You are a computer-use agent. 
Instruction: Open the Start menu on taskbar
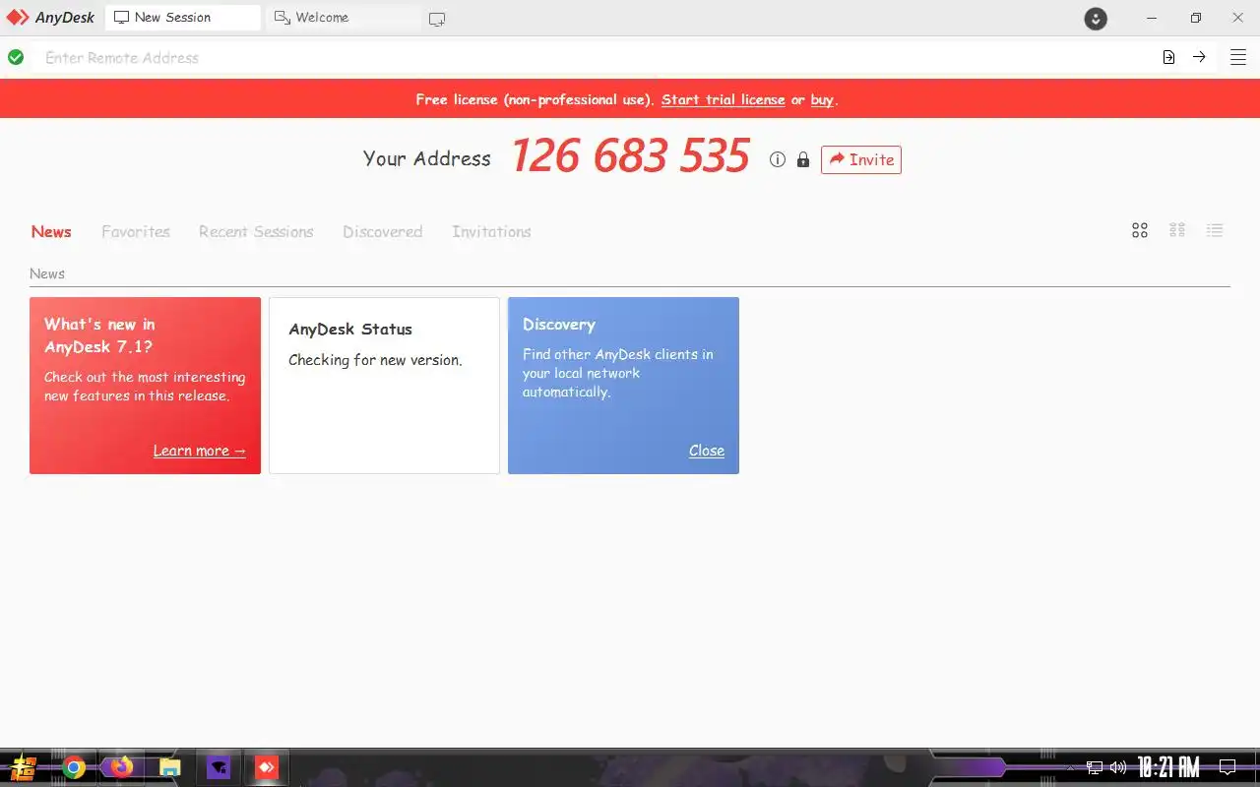pos(24,767)
